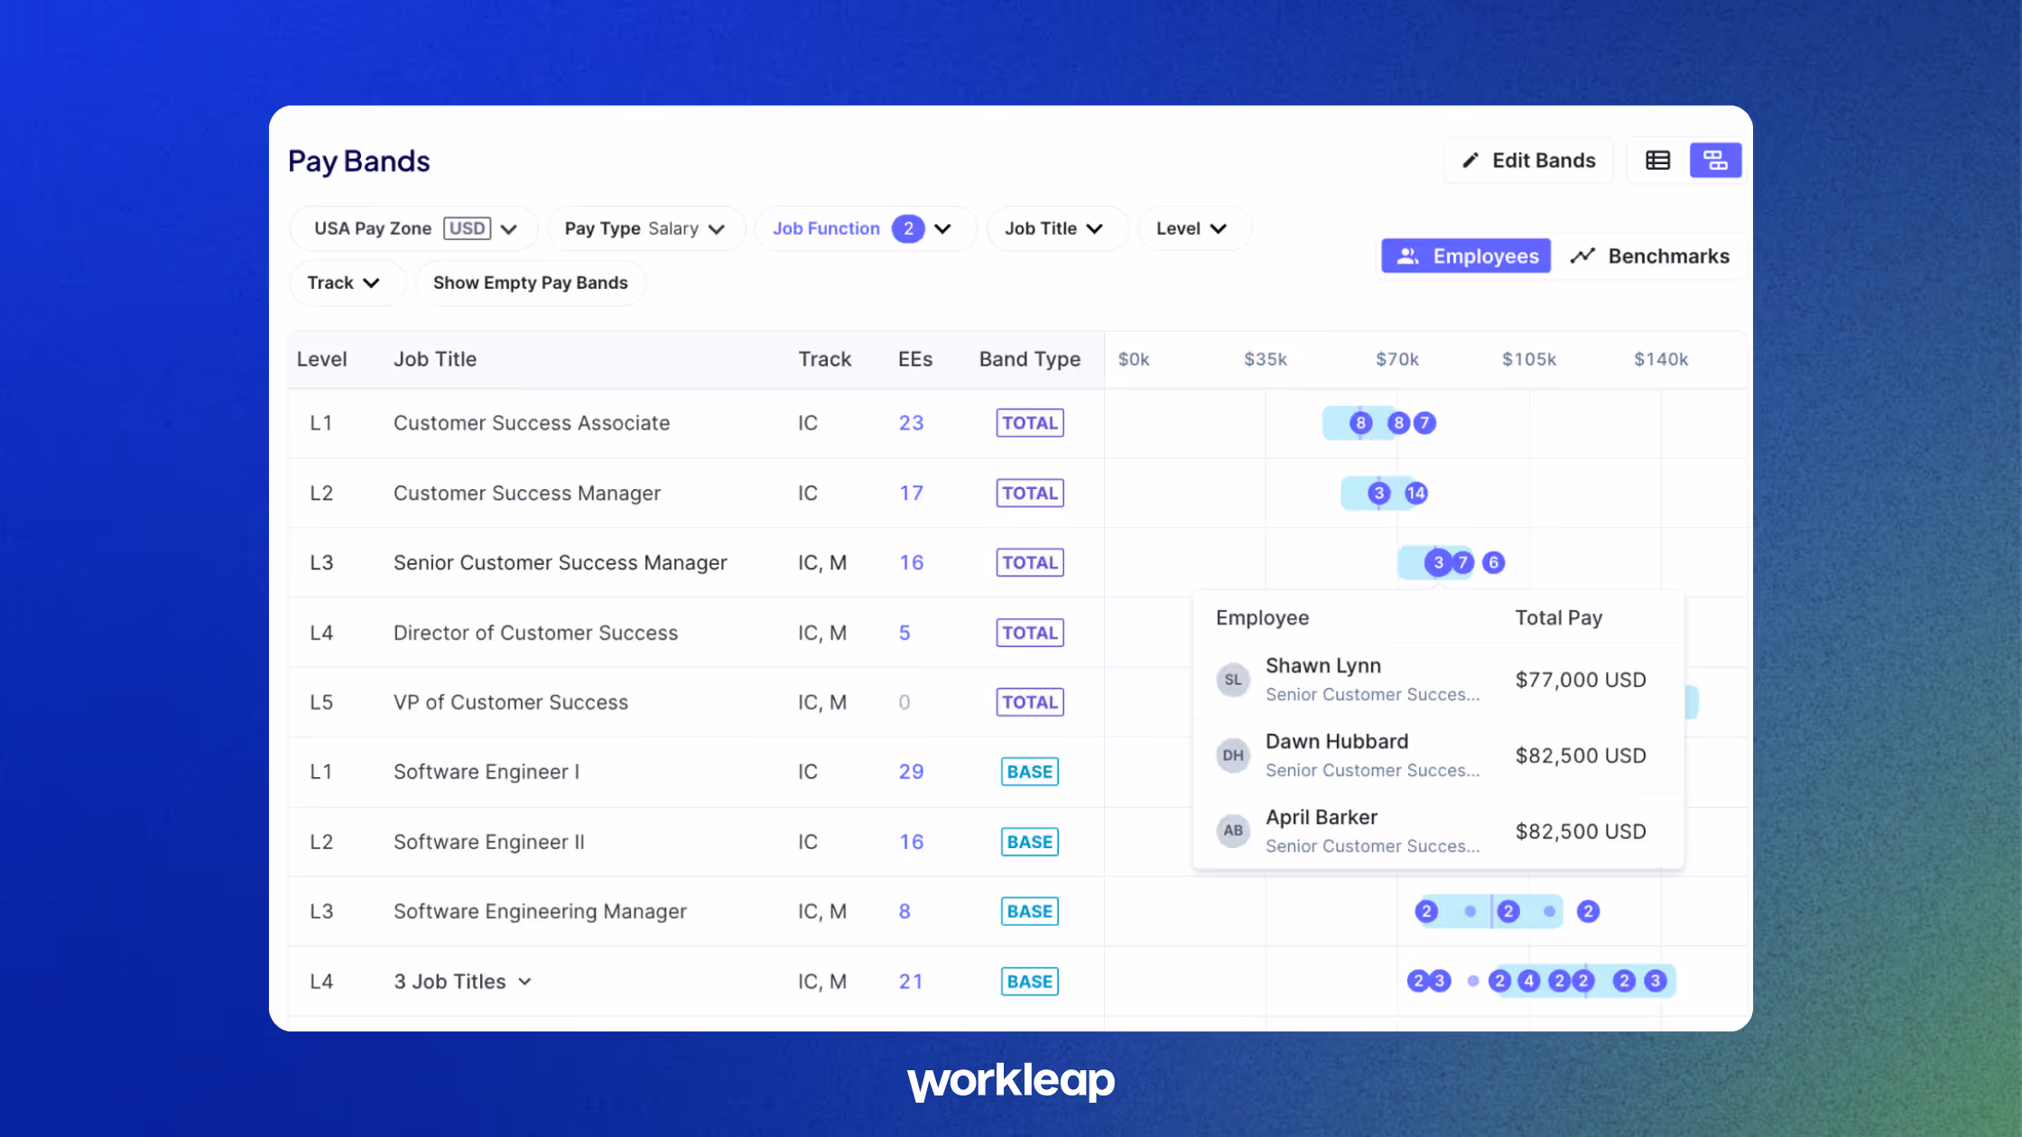The height and width of the screenshot is (1137, 2022).
Task: Toggle Show Empty Pay Bands filter
Action: tap(530, 282)
